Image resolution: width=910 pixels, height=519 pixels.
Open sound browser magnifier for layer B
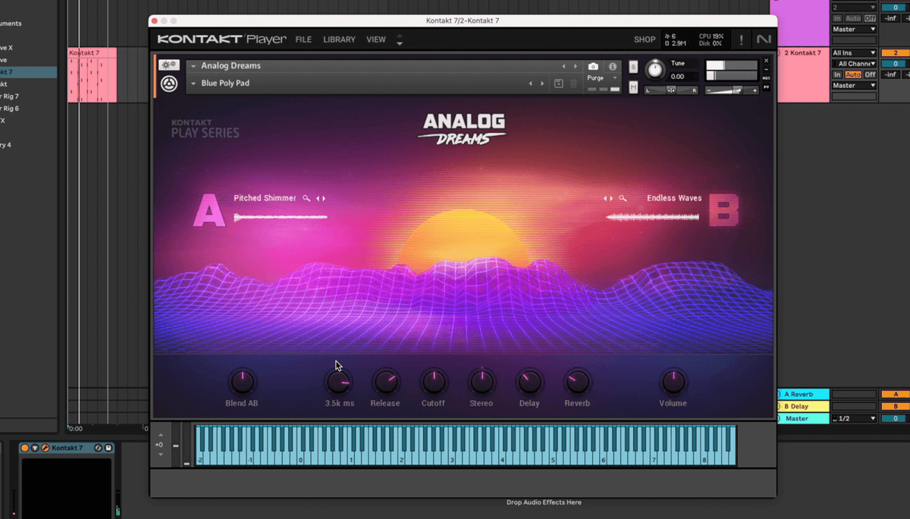coord(623,198)
